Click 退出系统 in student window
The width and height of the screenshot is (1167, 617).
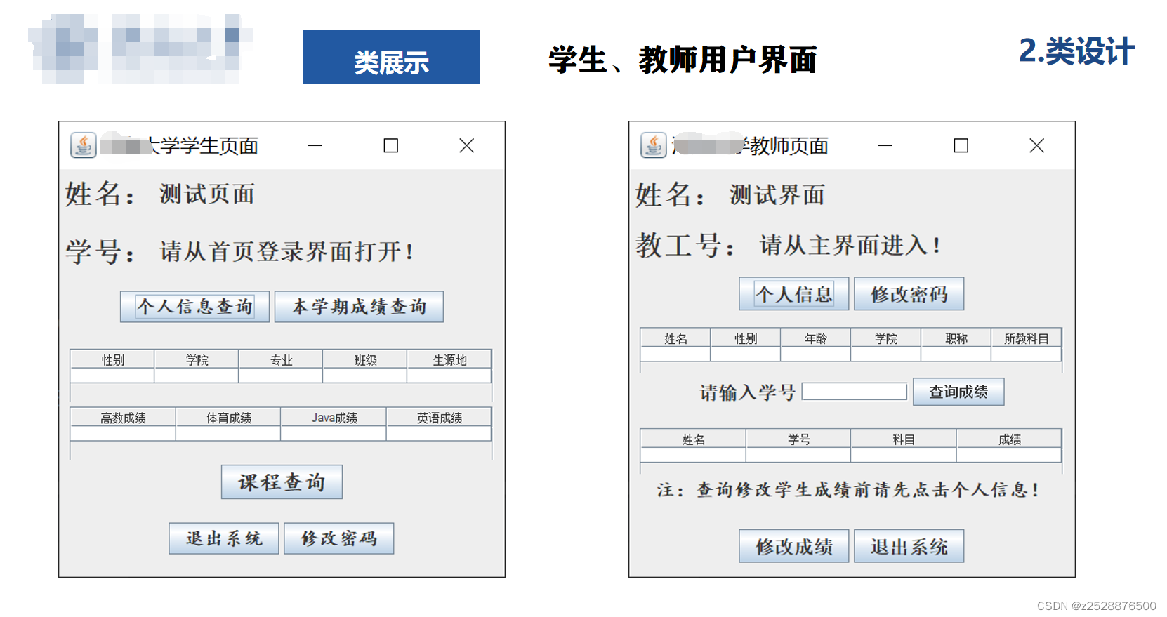pos(224,538)
